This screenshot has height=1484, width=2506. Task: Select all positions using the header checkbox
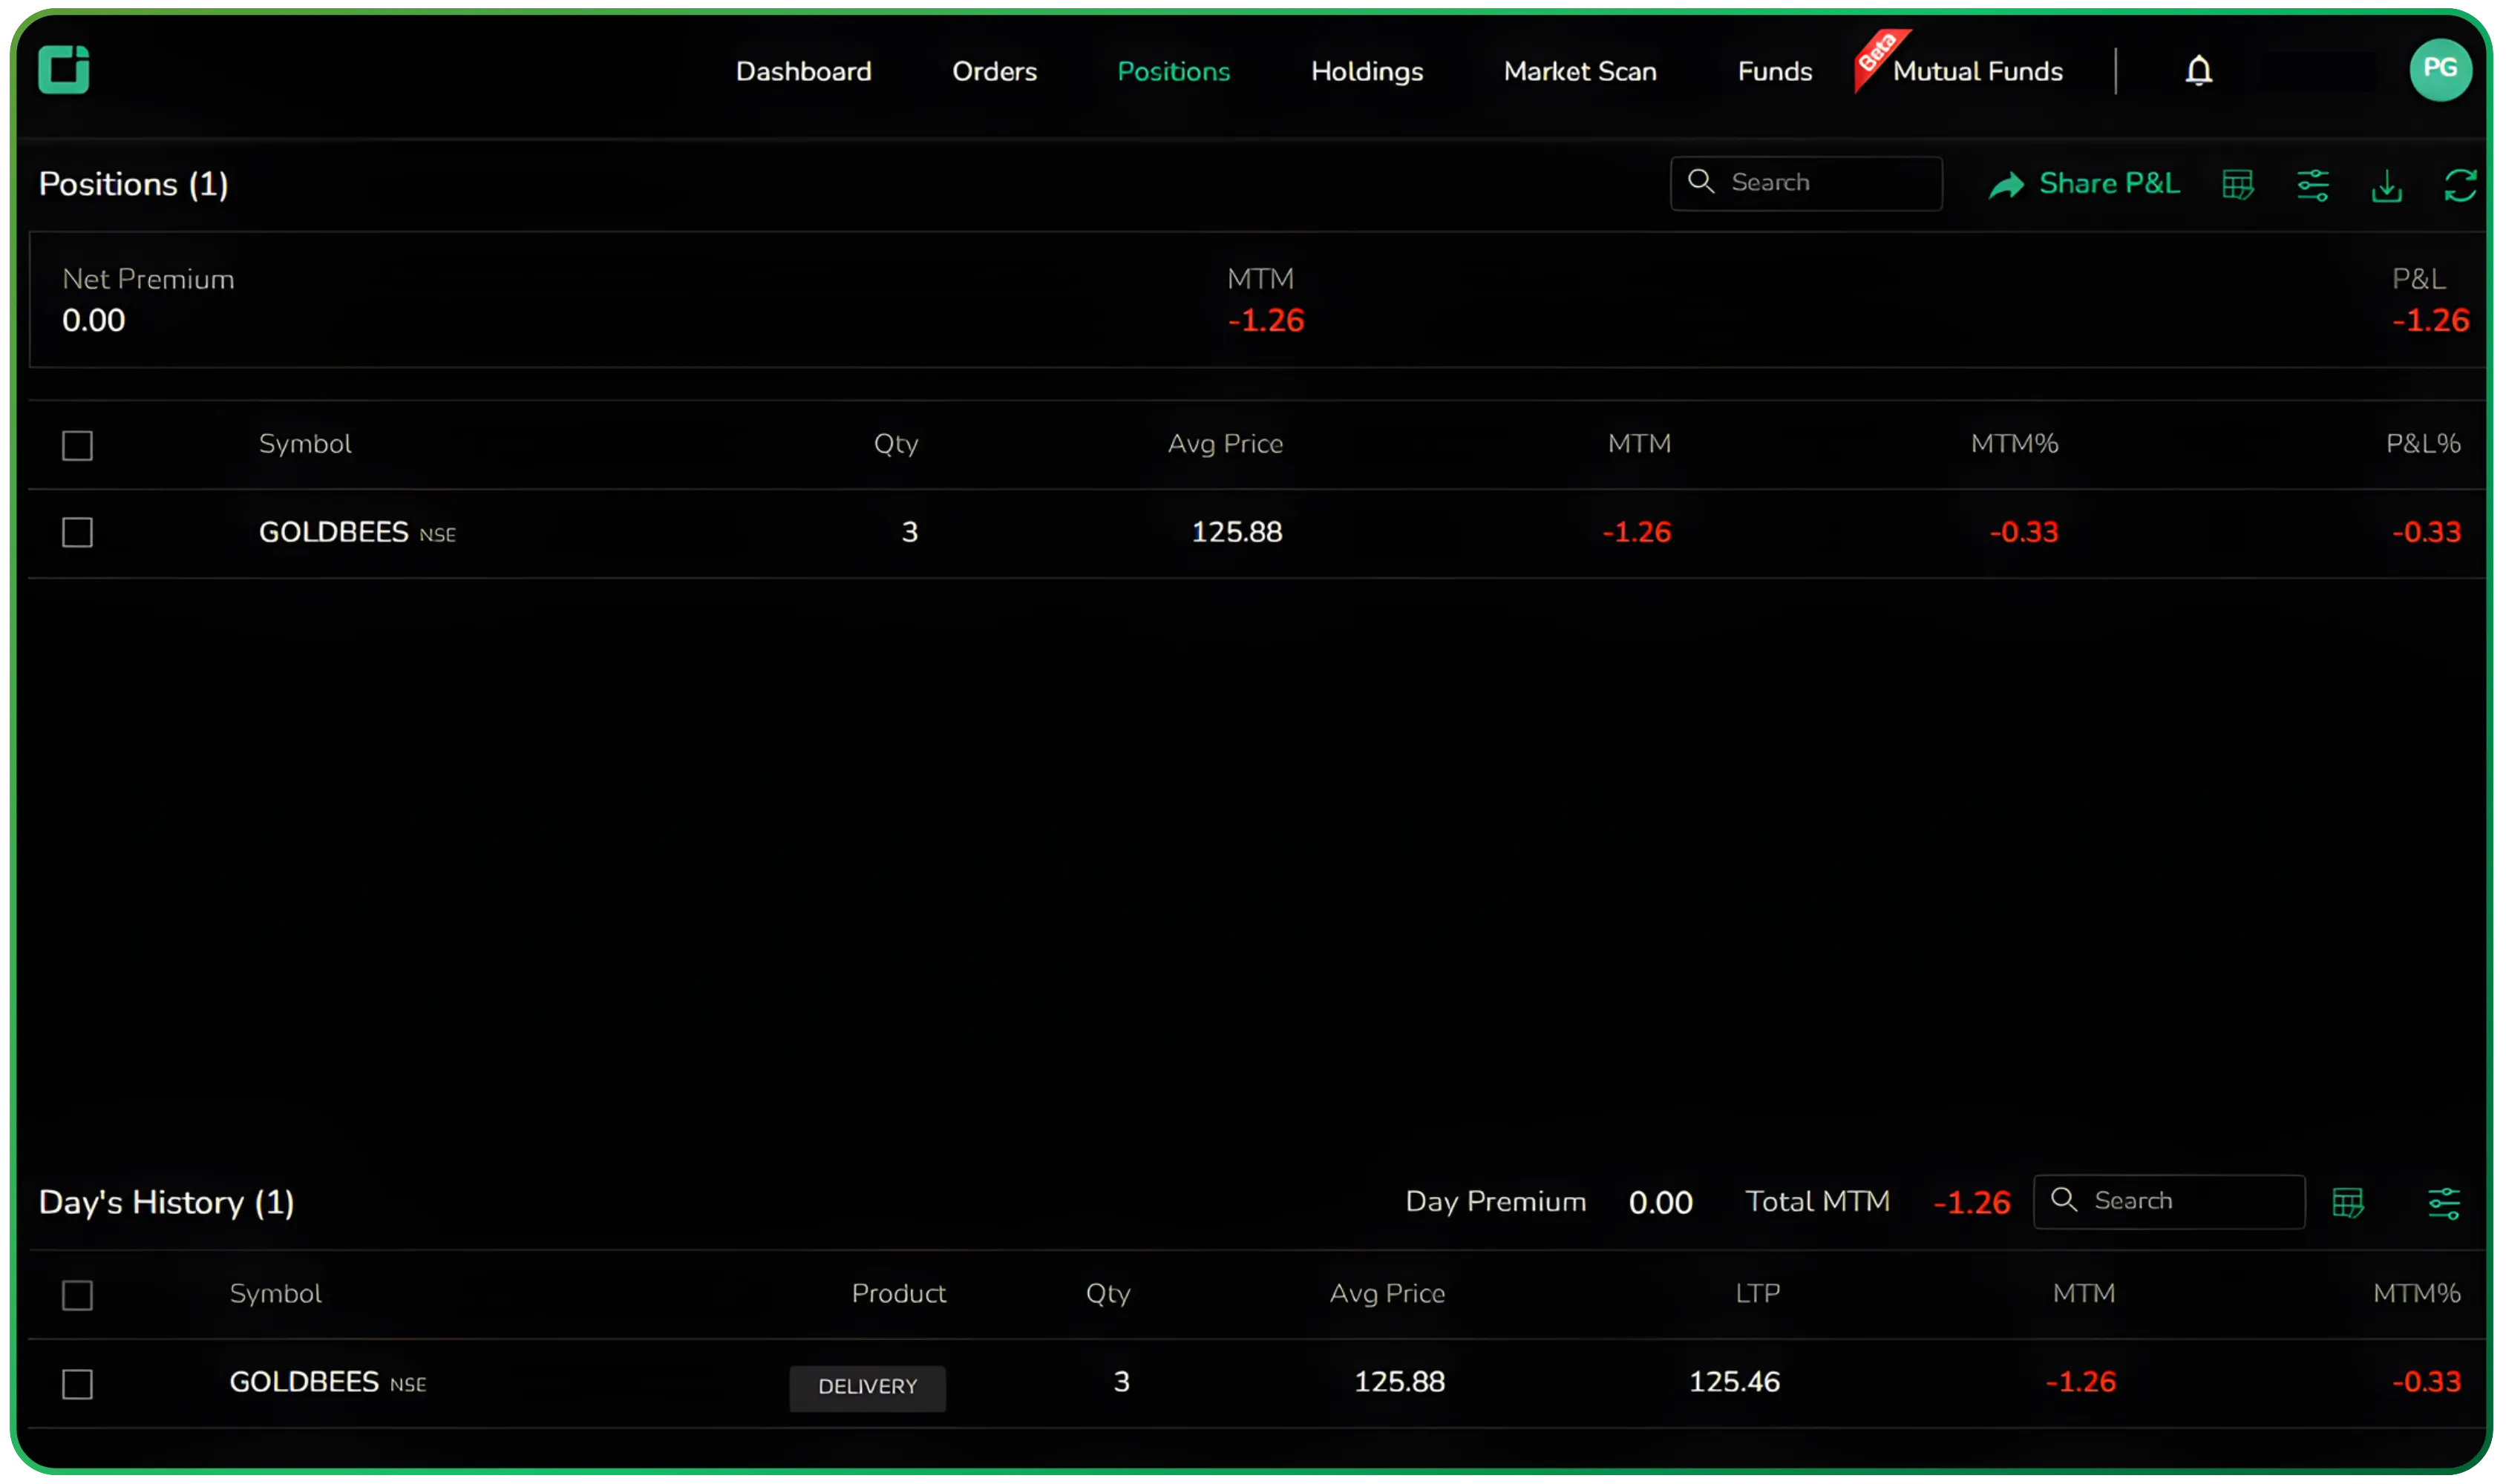point(77,444)
